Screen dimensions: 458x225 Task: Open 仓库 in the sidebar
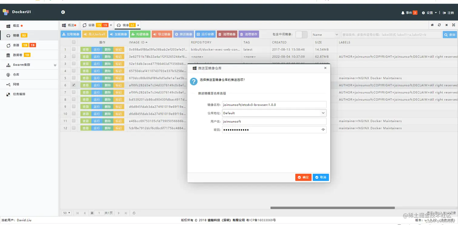[x=29, y=74]
